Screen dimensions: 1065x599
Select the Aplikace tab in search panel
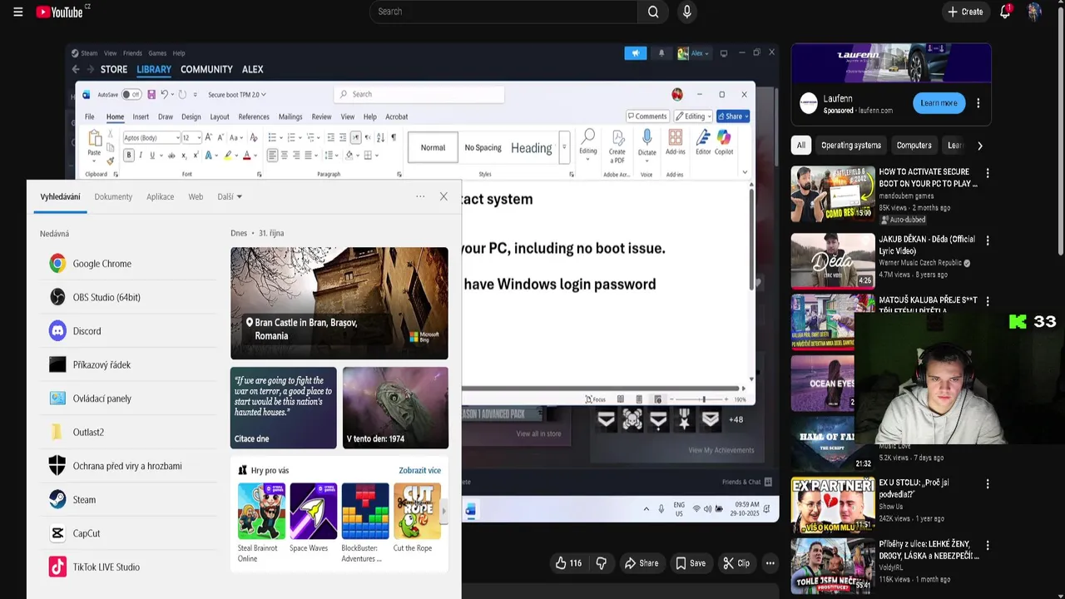tap(160, 196)
